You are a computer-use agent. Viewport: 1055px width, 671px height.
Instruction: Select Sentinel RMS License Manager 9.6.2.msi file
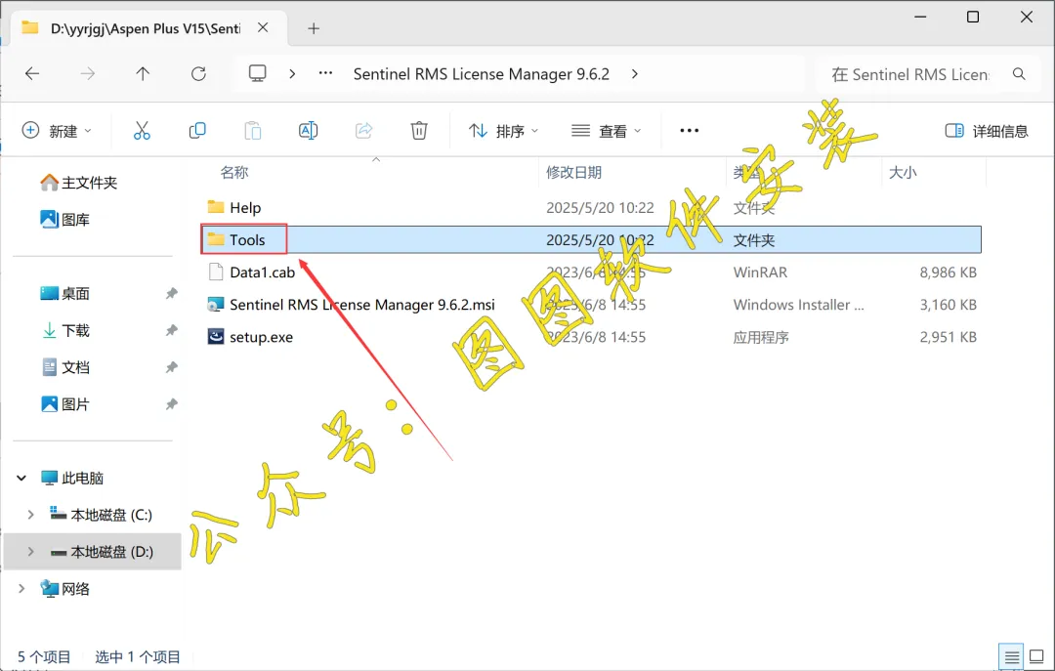pos(362,305)
